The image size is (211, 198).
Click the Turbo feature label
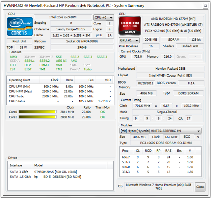(x=88, y=69)
